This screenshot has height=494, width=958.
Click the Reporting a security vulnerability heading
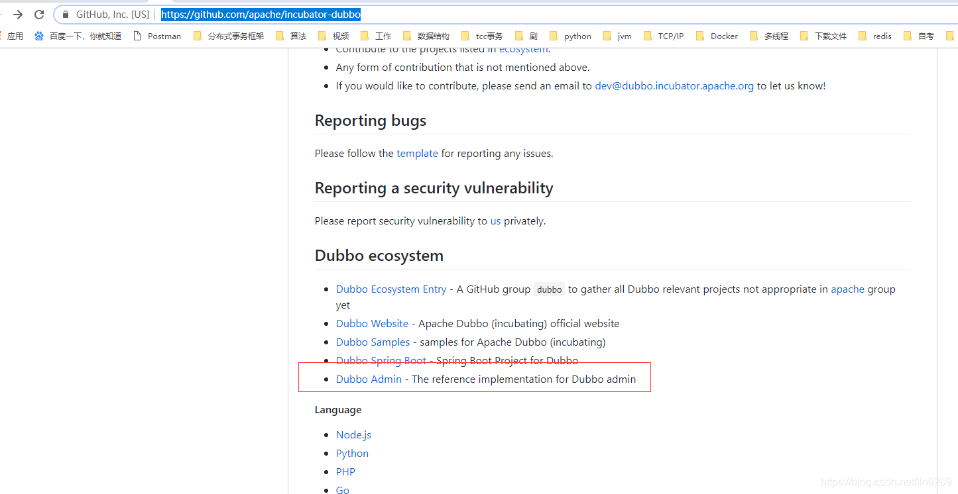[x=434, y=188]
